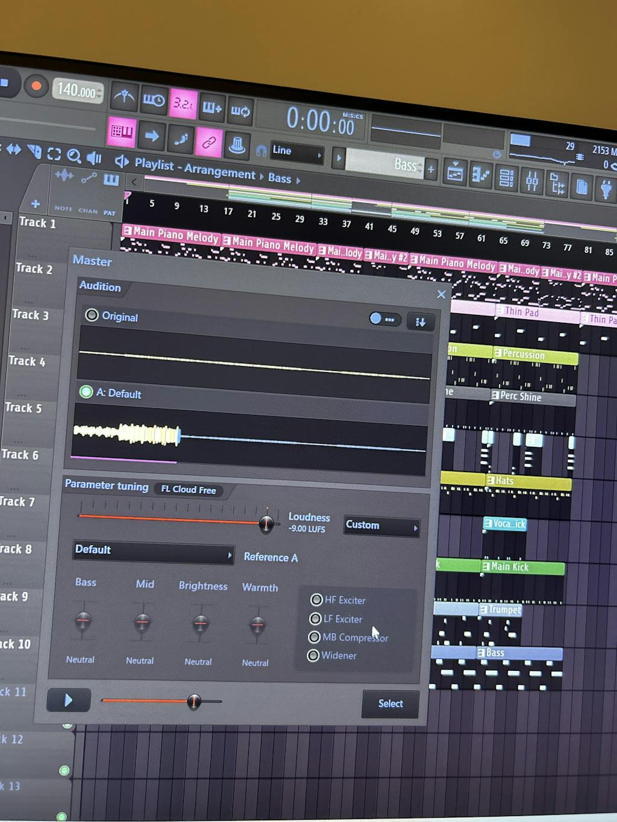
Task: Select the Original audition radio button
Action: 92,315
